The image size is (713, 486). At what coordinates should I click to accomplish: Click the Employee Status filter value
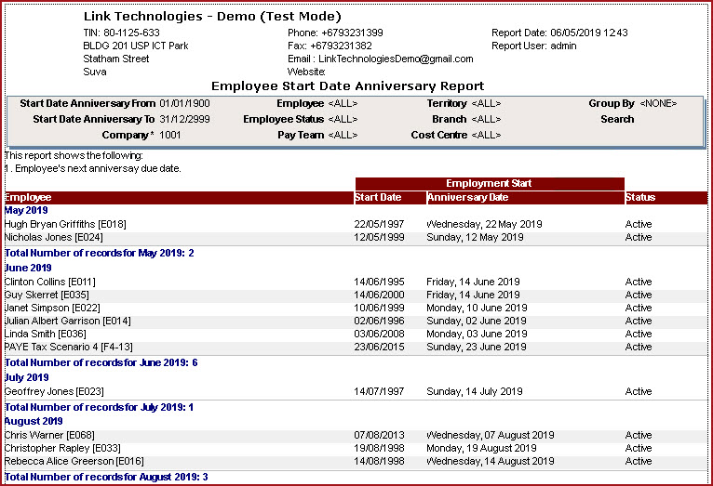tap(343, 119)
